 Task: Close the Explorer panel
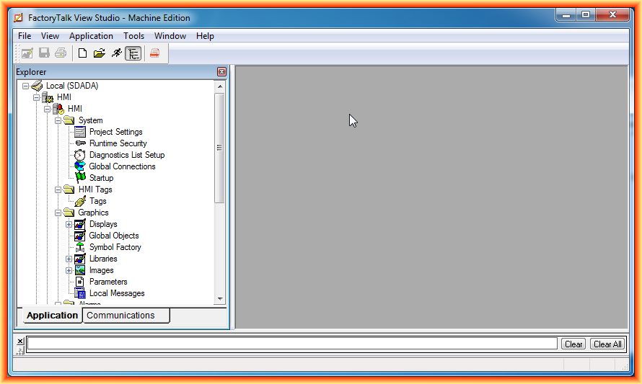click(x=221, y=72)
